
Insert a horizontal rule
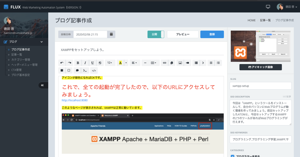145,63
